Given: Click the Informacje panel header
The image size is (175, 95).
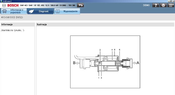Looking at the screenshot, I should (18, 25).
